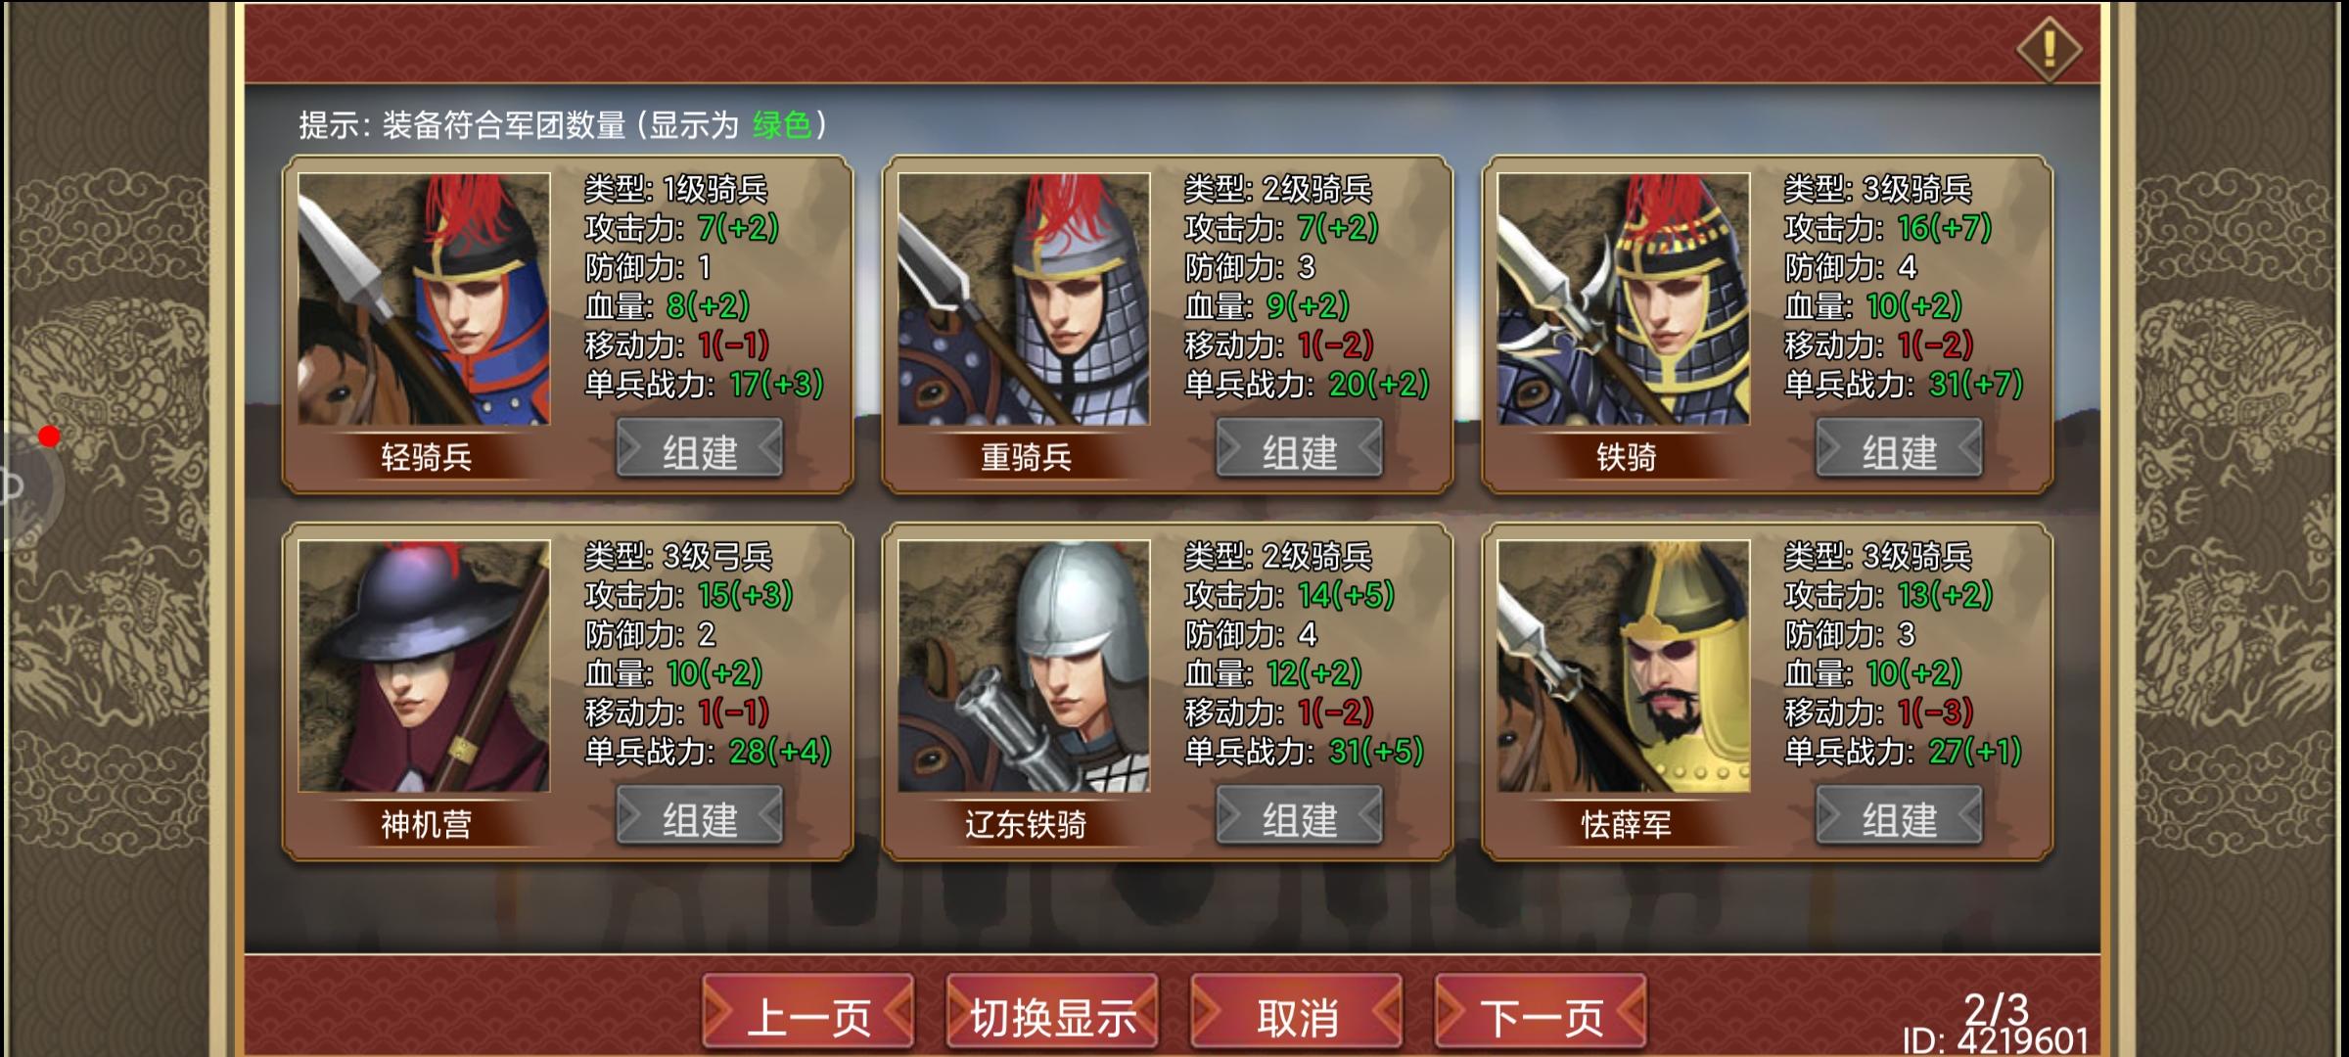2349x1057 pixels.
Task: Select the 铁骑 unit portrait
Action: (x=1624, y=299)
